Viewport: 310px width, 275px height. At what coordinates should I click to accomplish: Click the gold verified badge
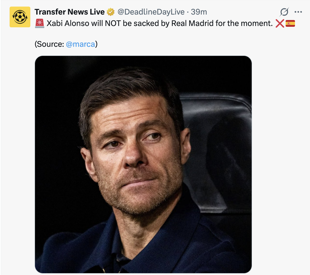point(111,12)
